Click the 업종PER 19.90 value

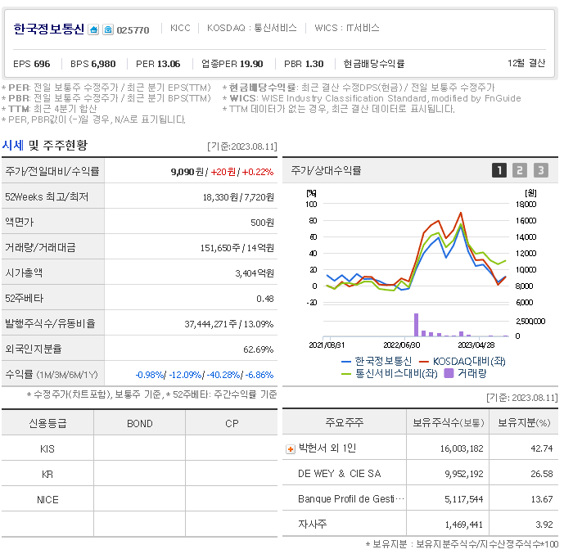(x=232, y=64)
